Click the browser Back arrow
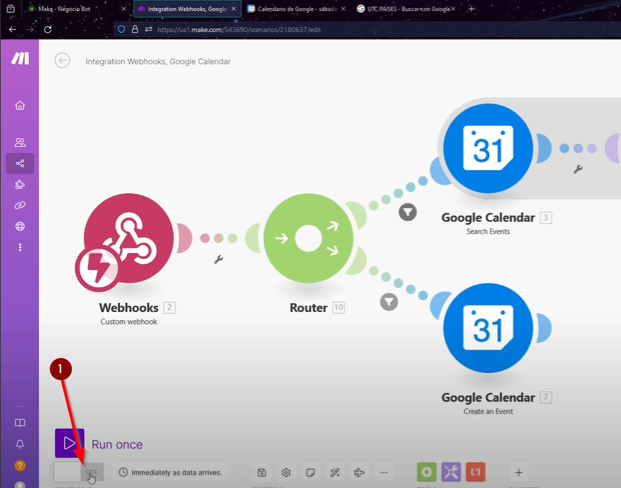The image size is (621, 488). pyautogui.click(x=13, y=29)
